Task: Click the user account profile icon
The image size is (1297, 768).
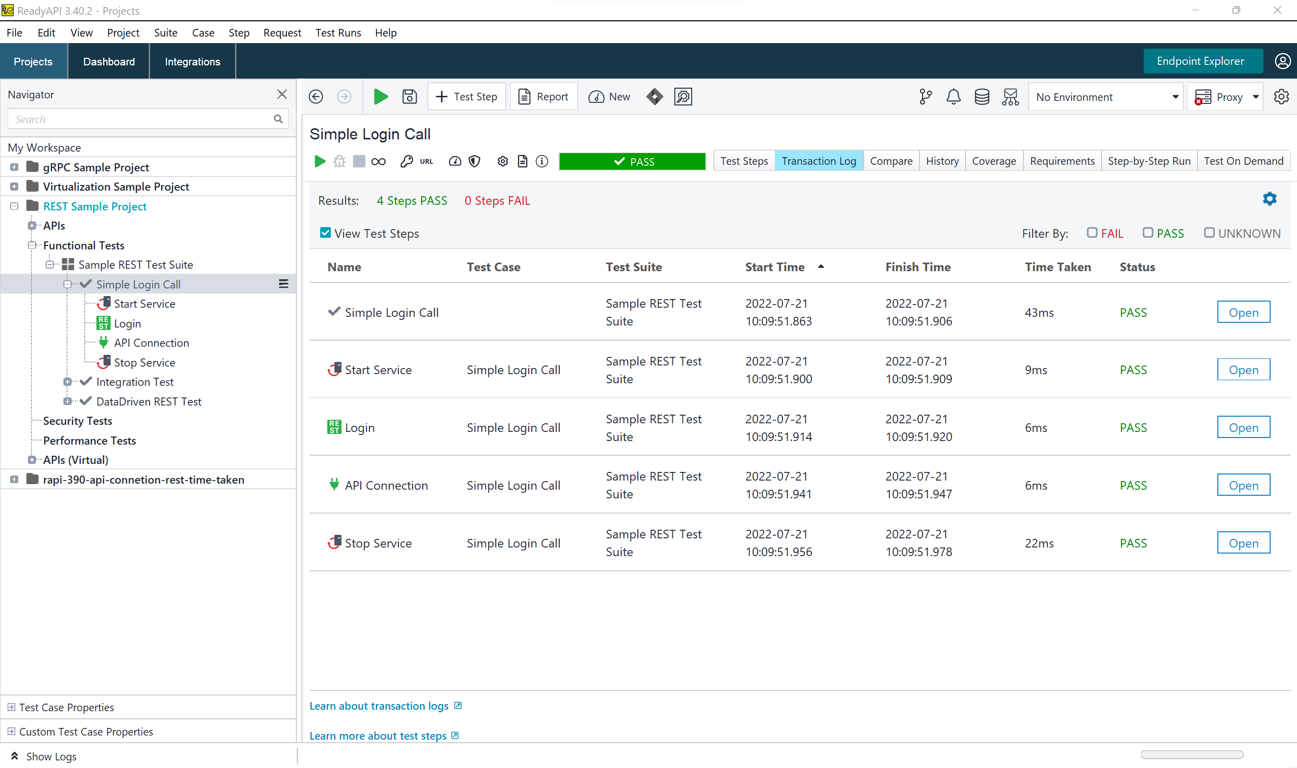Action: [1282, 61]
